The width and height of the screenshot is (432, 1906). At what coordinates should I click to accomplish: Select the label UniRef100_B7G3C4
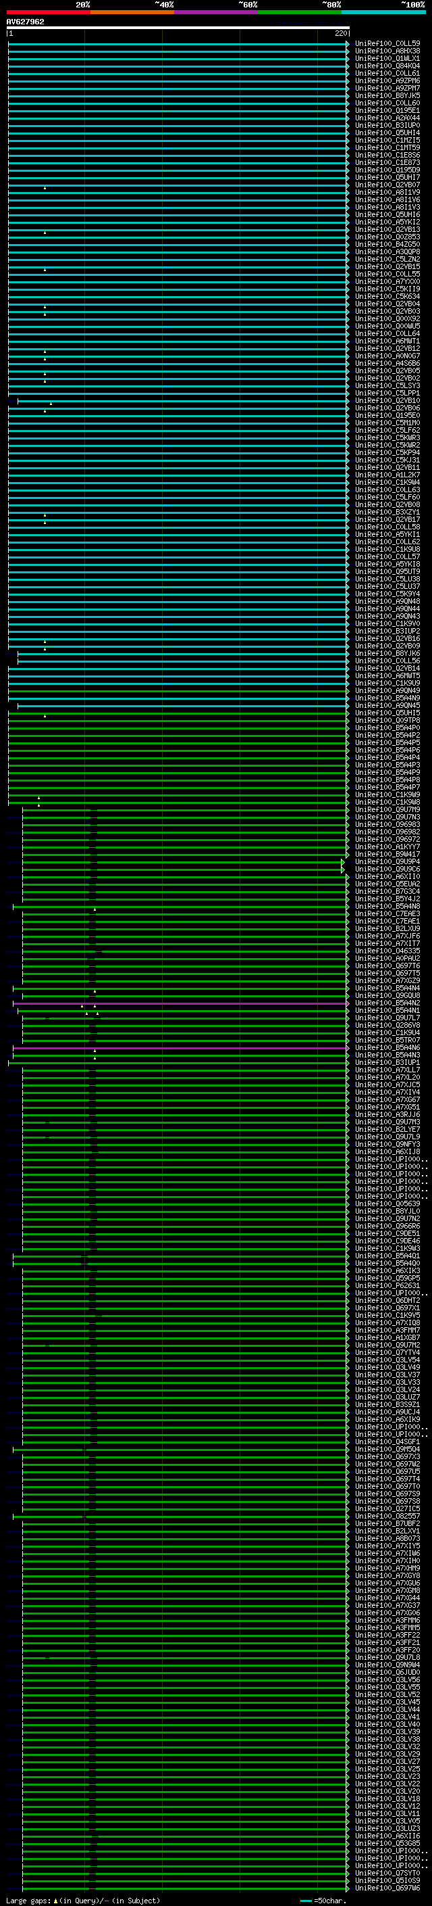(x=387, y=892)
